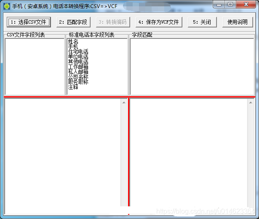The width and height of the screenshot is (259, 219).
Task: Save output via '4: 保存为VCF文件'
Action: [x=159, y=22]
